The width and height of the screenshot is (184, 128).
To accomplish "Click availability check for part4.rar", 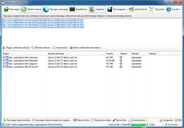I will click(121, 60).
